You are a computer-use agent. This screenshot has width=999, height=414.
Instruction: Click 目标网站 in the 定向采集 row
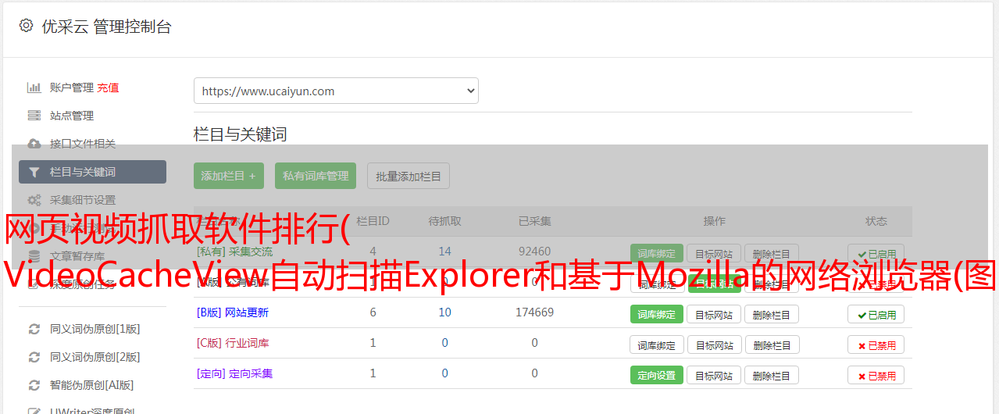pos(714,375)
